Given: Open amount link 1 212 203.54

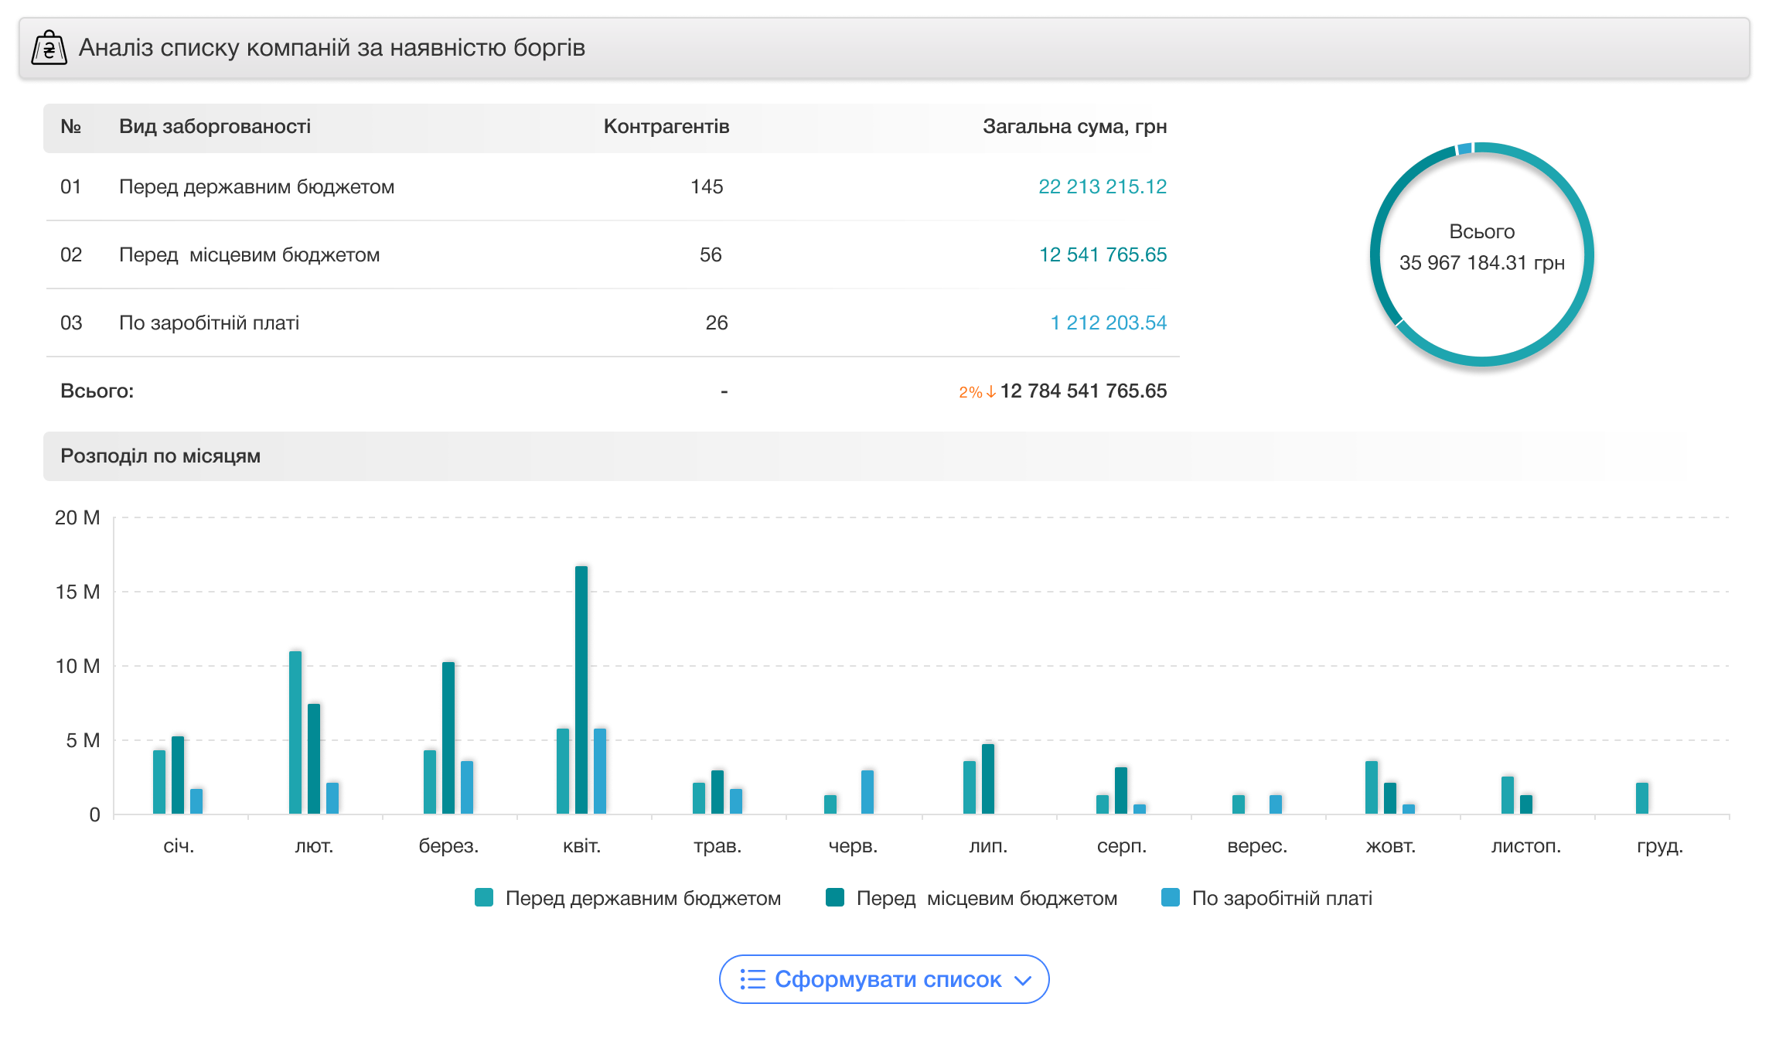Looking at the screenshot, I should coord(1108,323).
